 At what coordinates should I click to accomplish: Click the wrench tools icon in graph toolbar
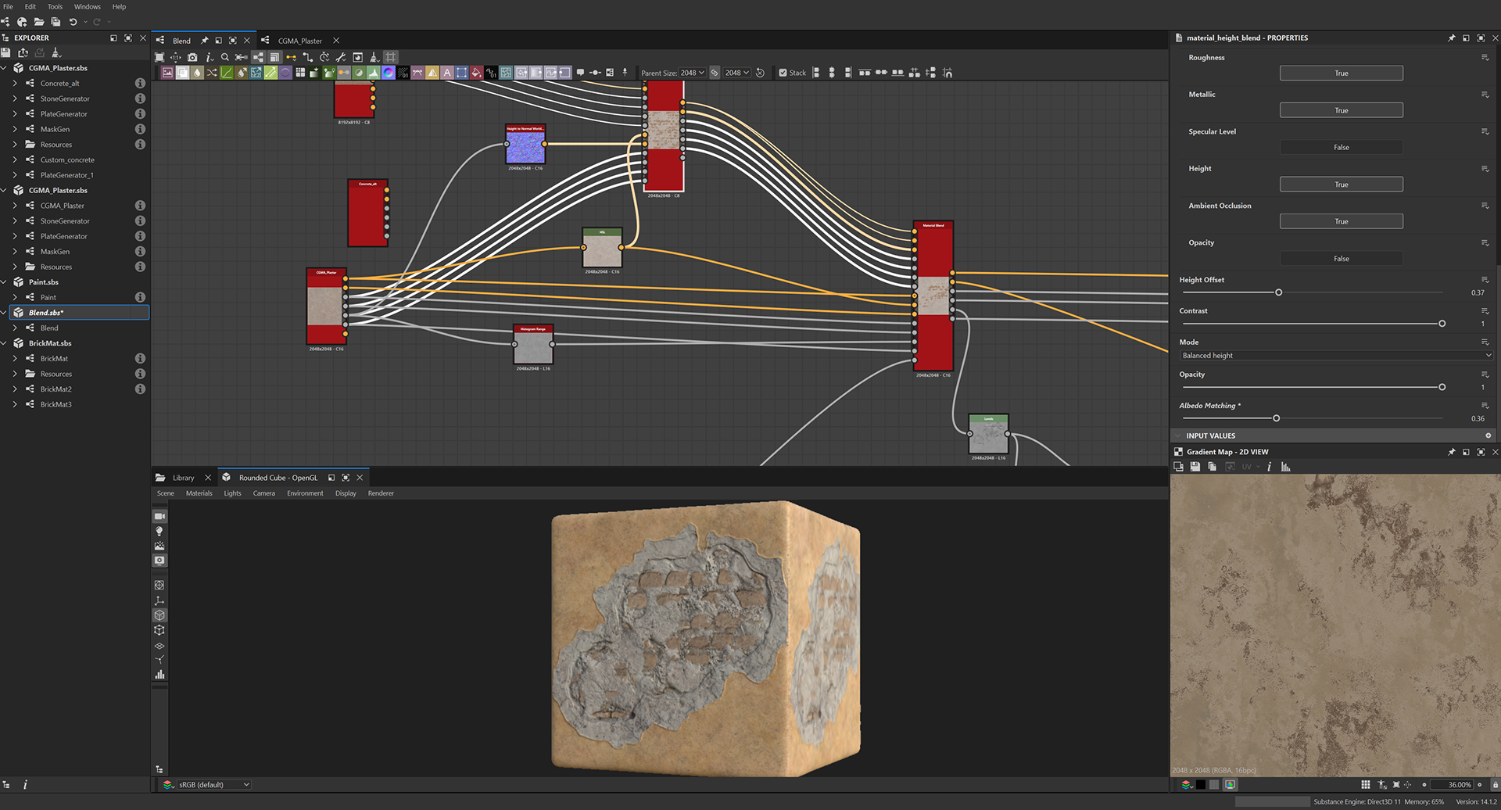tap(341, 57)
